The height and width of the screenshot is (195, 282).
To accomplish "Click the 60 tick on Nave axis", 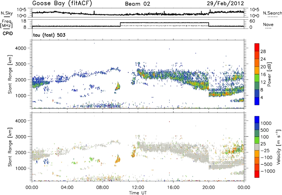I will (x=252, y=21).
